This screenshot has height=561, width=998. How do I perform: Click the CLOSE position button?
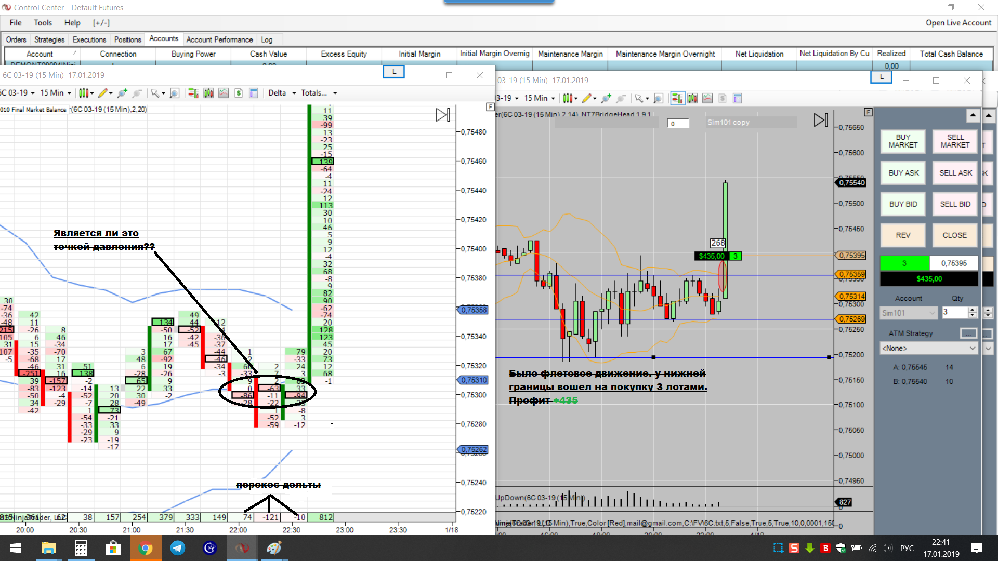point(954,235)
